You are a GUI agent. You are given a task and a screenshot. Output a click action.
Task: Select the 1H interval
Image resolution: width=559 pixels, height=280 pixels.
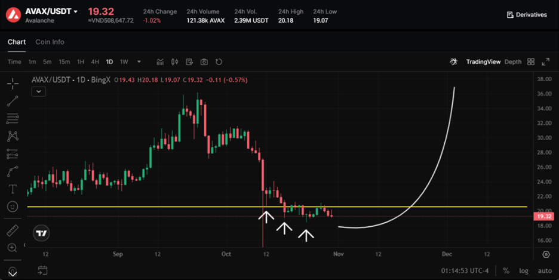(x=81, y=62)
